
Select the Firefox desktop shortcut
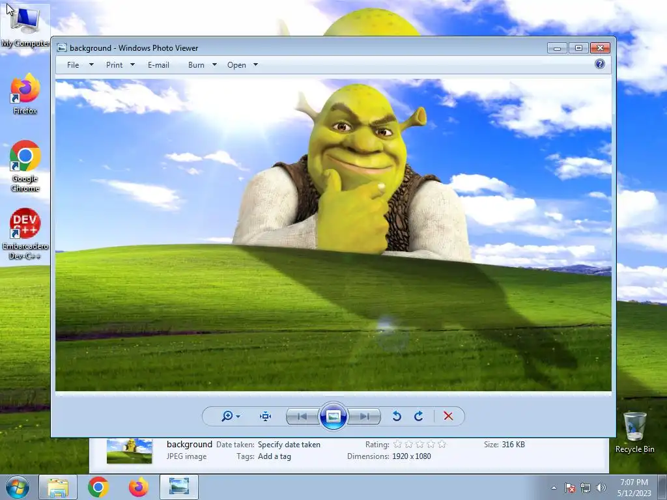click(25, 94)
